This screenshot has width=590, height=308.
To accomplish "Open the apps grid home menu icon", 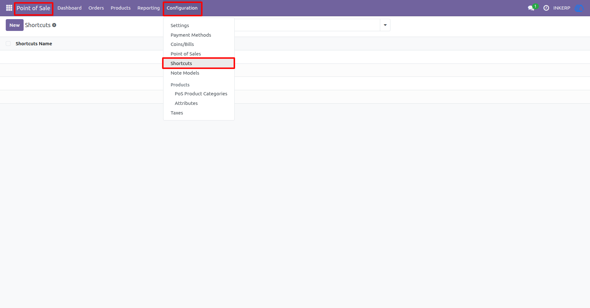I will click(9, 8).
